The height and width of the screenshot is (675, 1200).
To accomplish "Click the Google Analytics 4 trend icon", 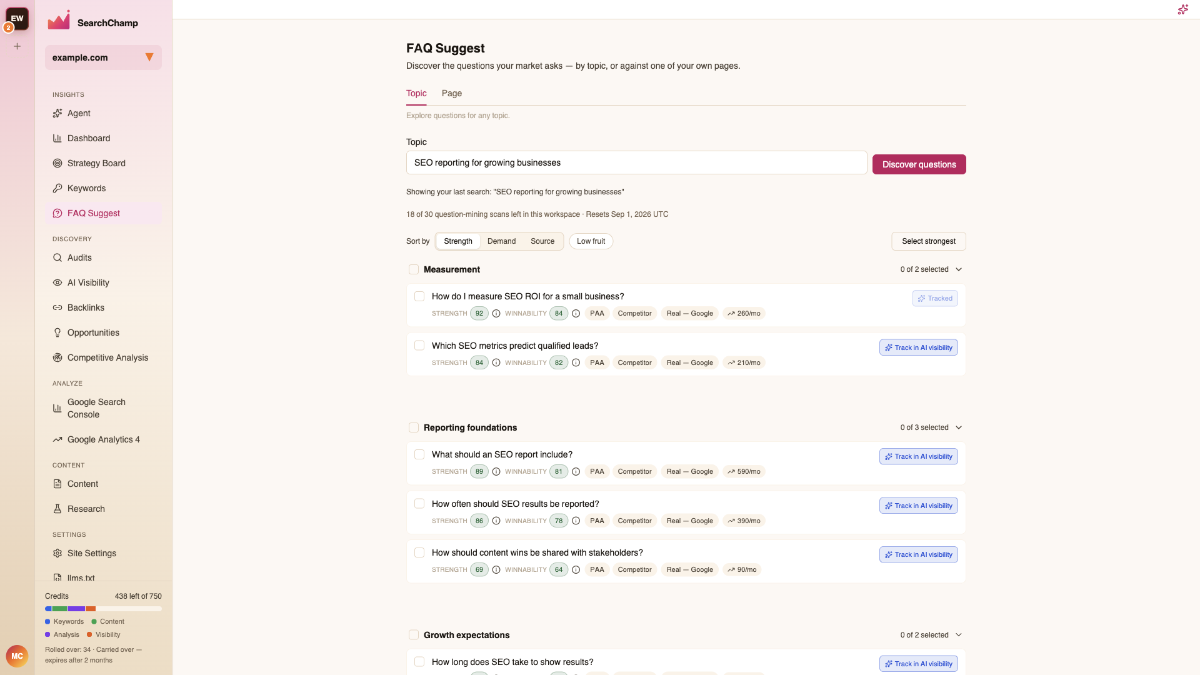I will click(x=57, y=439).
